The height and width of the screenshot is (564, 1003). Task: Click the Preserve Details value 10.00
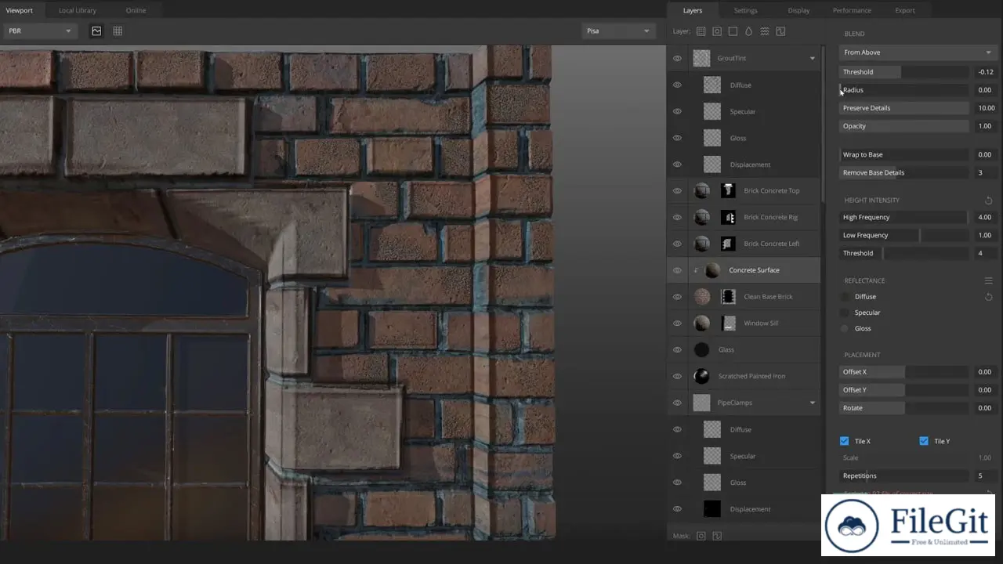point(986,108)
